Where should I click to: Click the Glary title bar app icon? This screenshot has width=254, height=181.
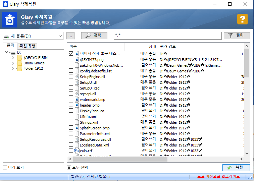click(x=5, y=4)
